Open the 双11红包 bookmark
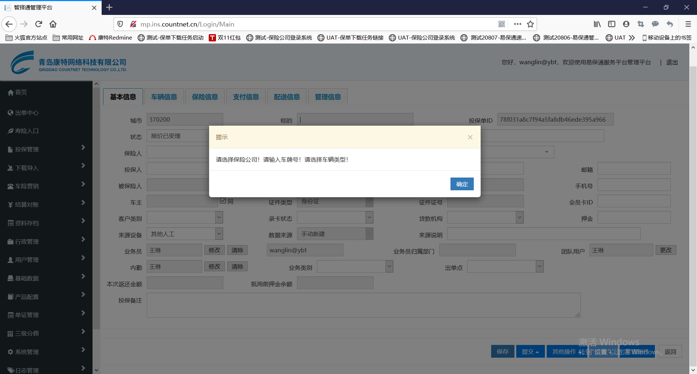697x374 pixels. pos(225,38)
